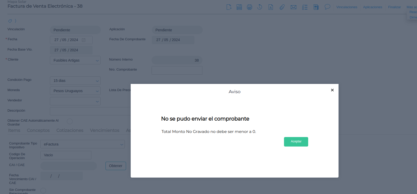This screenshot has width=417, height=194.
Task: Click the Obtener button next to CAI / CAE
Action: pos(116,166)
